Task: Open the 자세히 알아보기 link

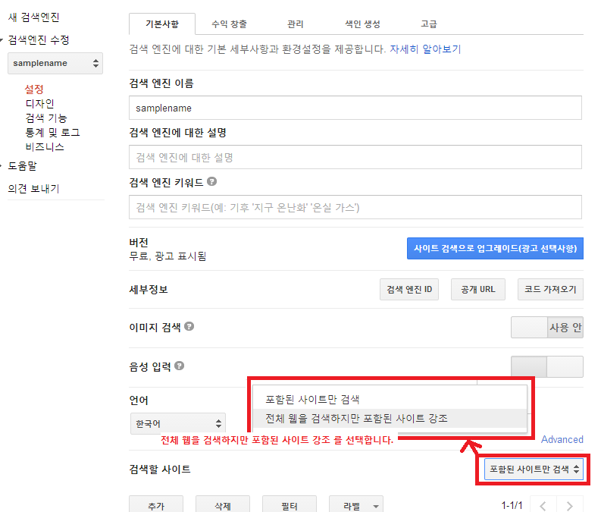Action: tap(424, 49)
